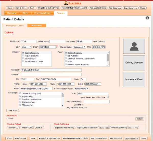Select the Patients tab

click(61, 13)
